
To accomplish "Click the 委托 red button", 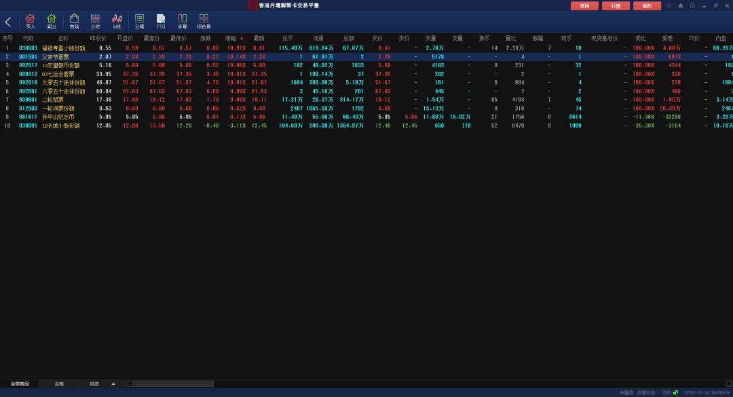I will pyautogui.click(x=647, y=5).
